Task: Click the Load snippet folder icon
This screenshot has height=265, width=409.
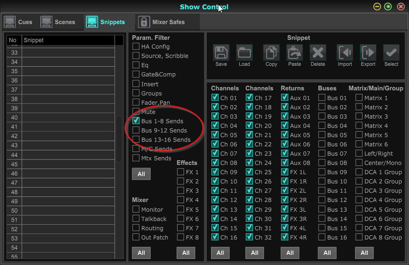Action: click(244, 53)
